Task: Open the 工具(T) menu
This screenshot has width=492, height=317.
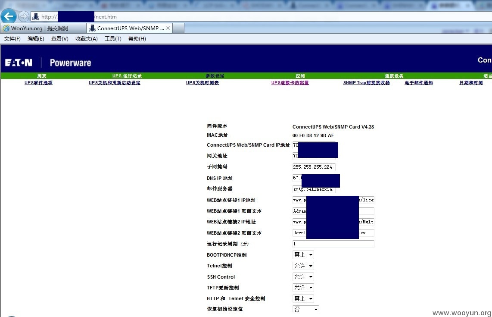Action: click(x=113, y=39)
